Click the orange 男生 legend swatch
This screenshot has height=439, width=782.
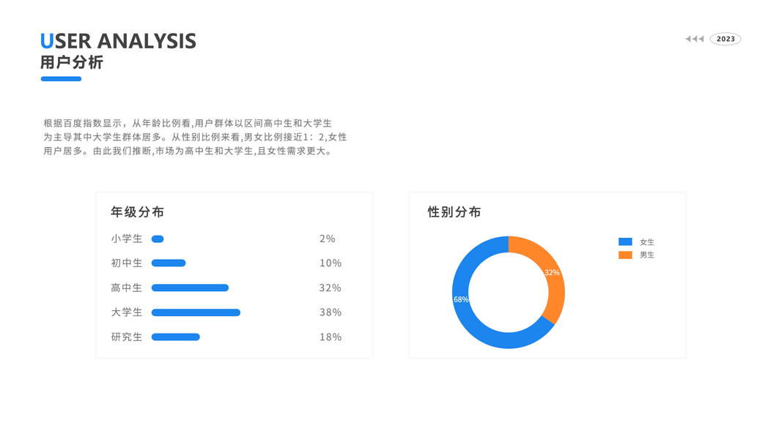point(625,255)
